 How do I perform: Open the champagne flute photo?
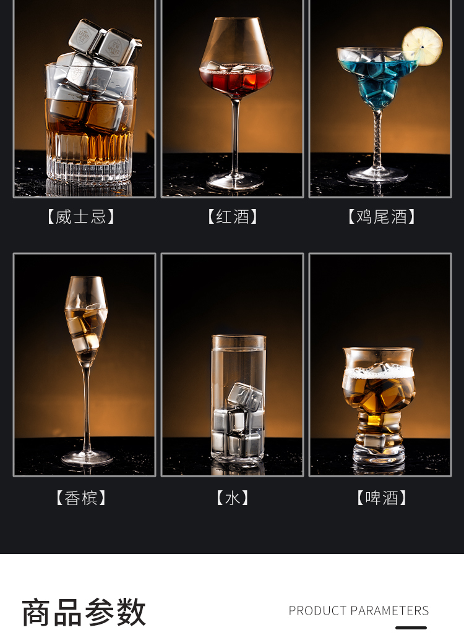(x=85, y=365)
